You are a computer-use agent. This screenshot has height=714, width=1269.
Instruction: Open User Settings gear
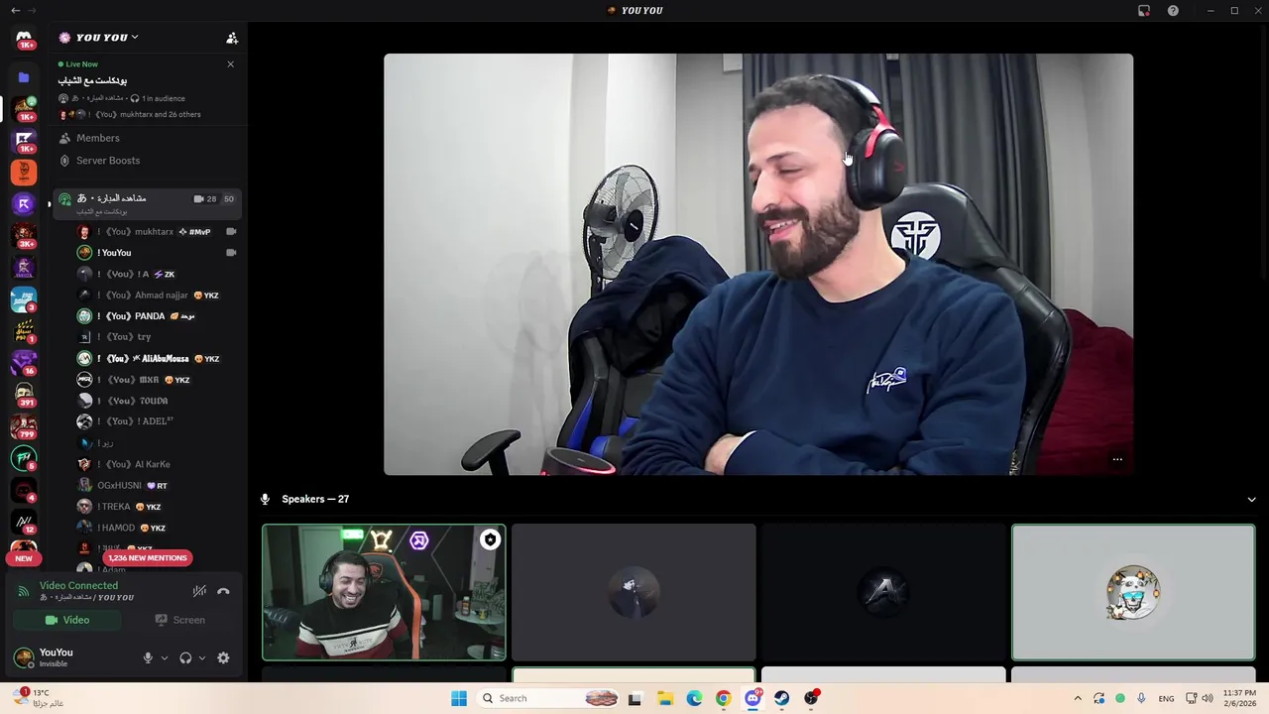click(223, 657)
